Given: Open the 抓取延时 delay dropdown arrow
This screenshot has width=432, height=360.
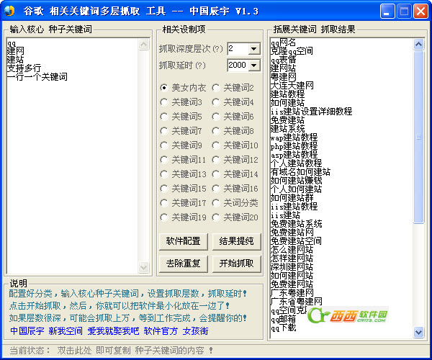Looking at the screenshot, I should (253, 66).
